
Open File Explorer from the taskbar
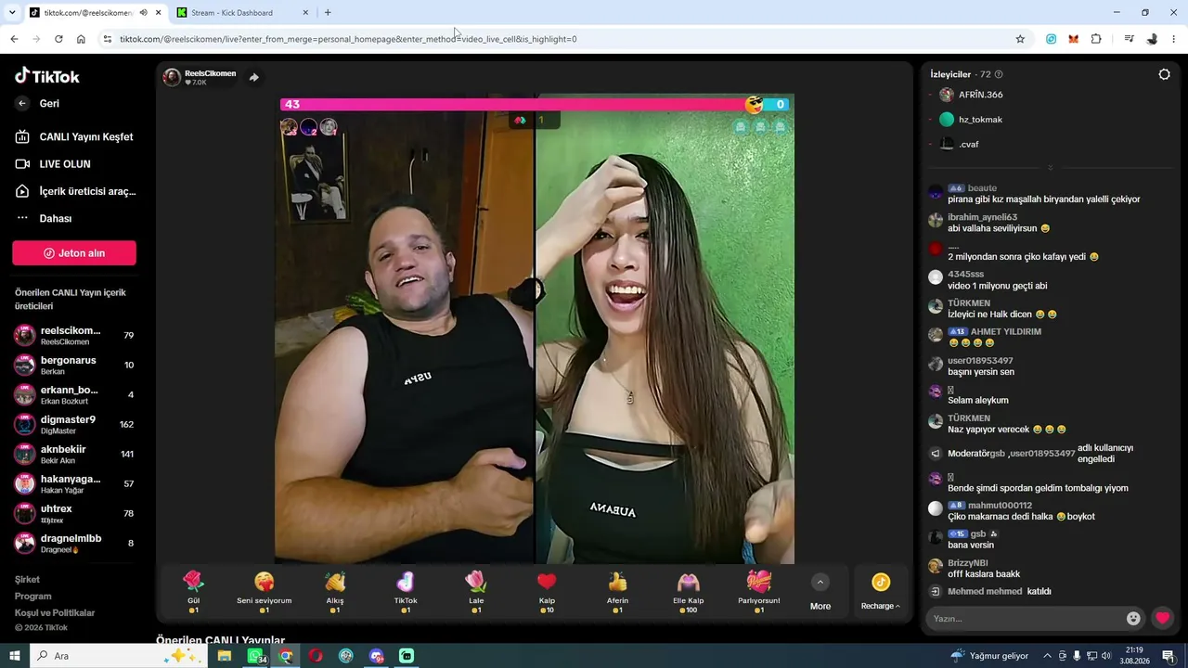pos(225,656)
